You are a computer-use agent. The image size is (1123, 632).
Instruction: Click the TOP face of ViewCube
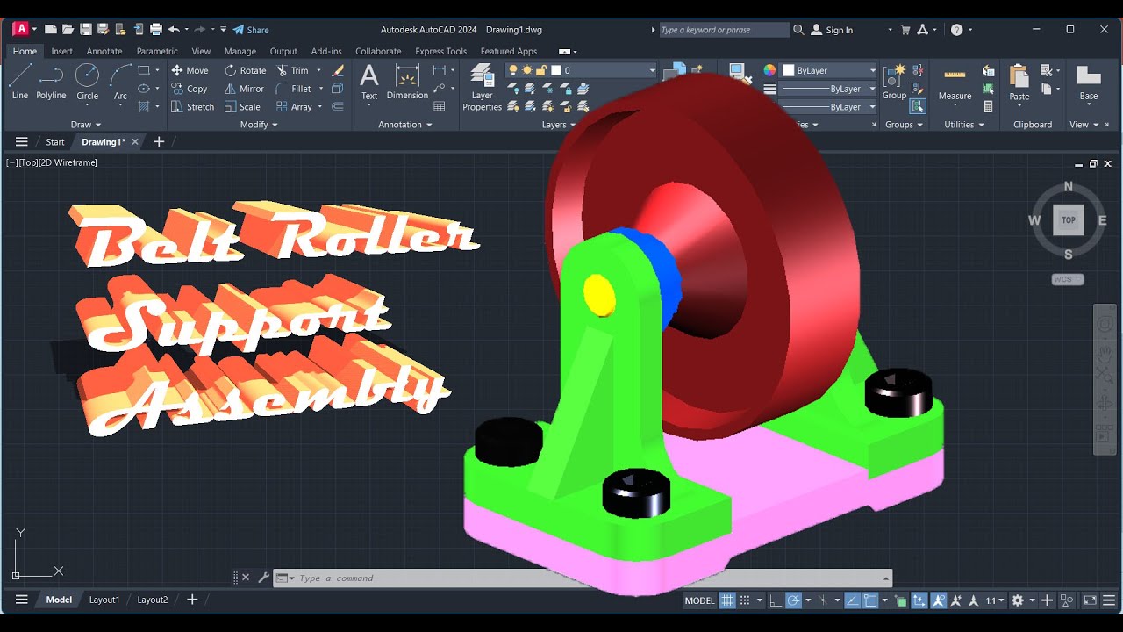(1069, 220)
